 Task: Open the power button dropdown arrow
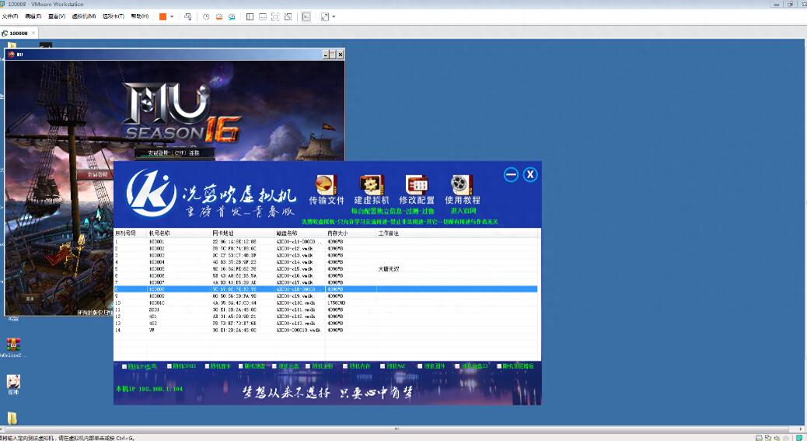172,16
